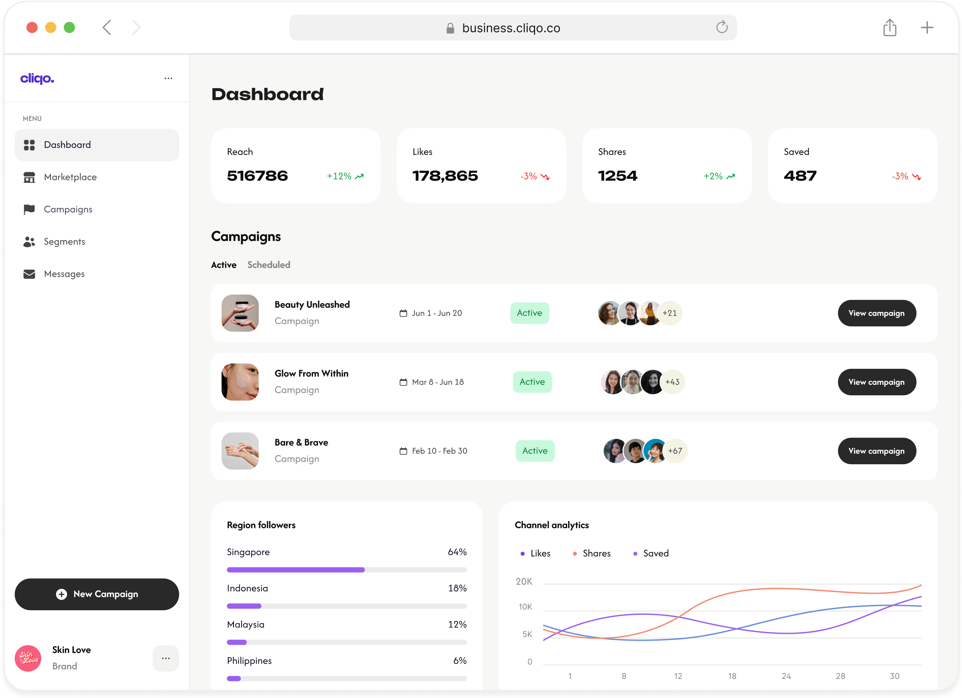This screenshot has height=698, width=962.
Task: Open the three-dot menu next to cliqo logo
Action: [x=168, y=78]
